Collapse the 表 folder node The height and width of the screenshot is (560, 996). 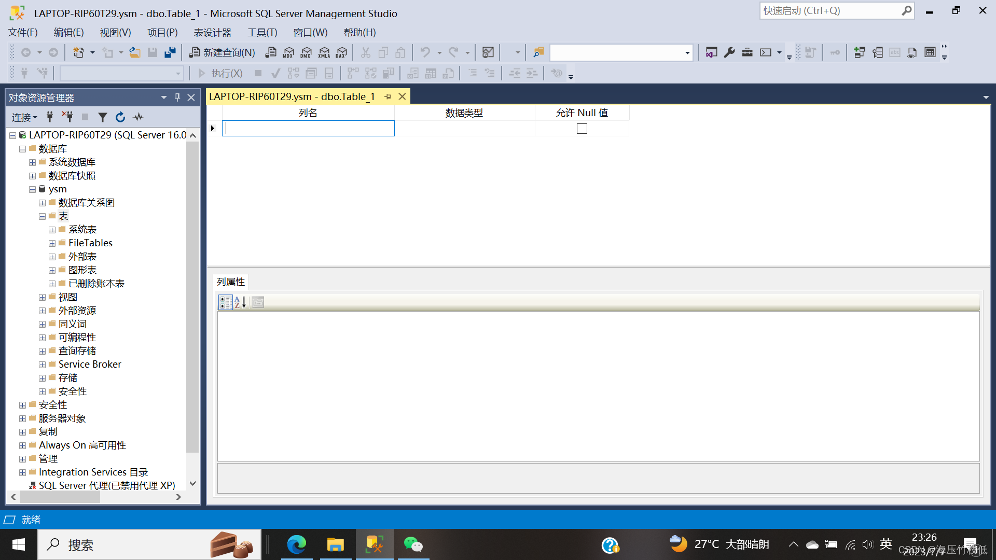point(42,216)
